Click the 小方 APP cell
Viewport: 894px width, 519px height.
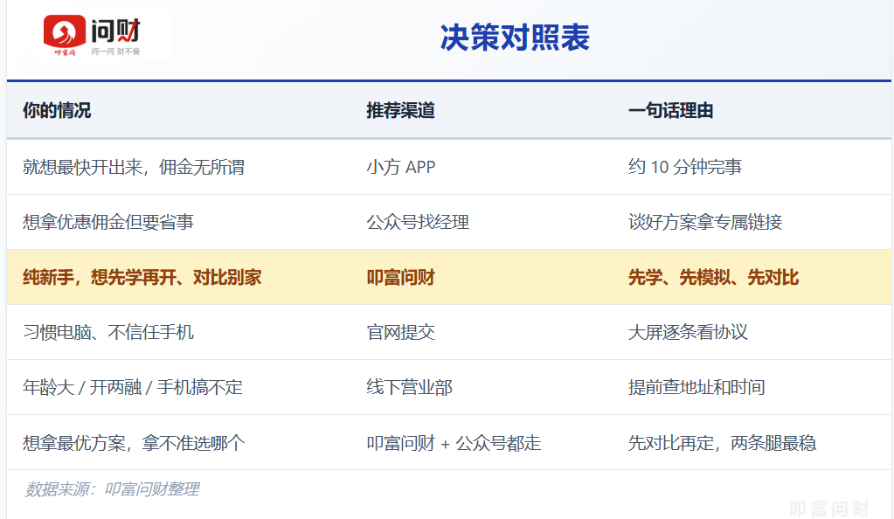pyautogui.click(x=401, y=167)
